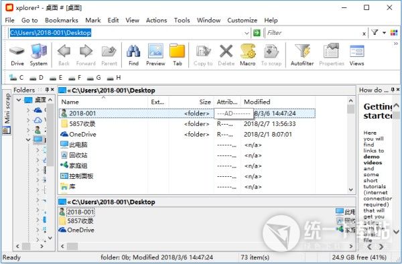This screenshot has width=402, height=264.
Task: Click the Filter input field
Action: [x=313, y=33]
